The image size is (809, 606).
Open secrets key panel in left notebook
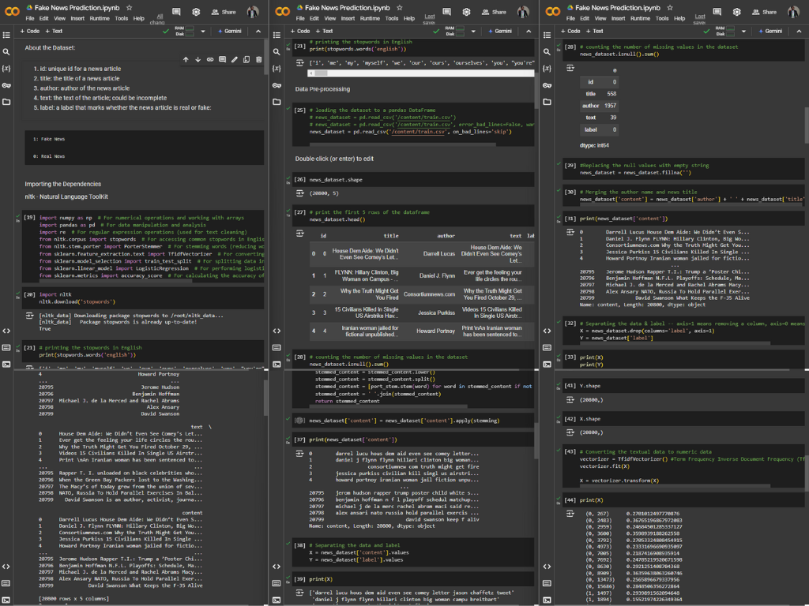pyautogui.click(x=6, y=85)
